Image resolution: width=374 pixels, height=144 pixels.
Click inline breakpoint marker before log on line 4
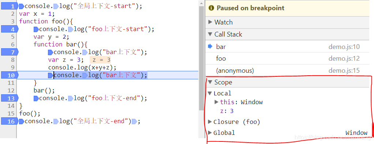pyautogui.click(x=71, y=29)
